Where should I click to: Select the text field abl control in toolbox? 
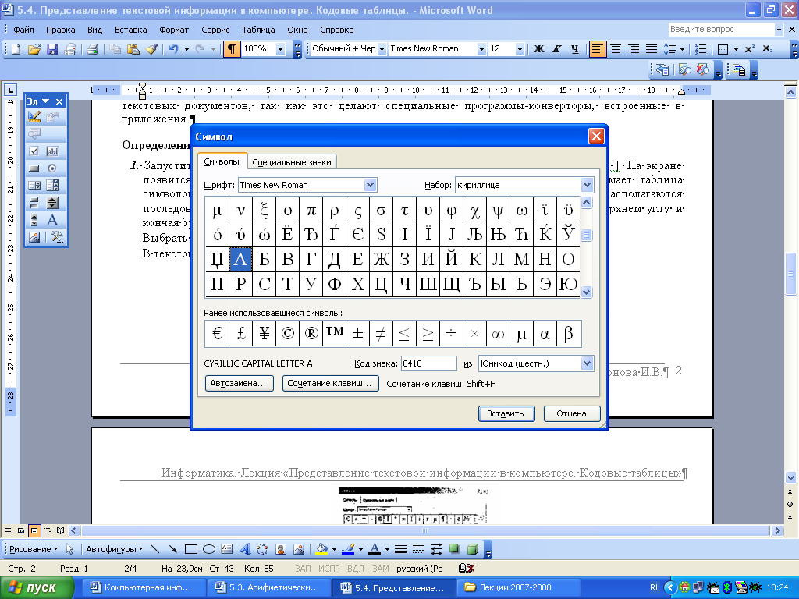[x=52, y=151]
